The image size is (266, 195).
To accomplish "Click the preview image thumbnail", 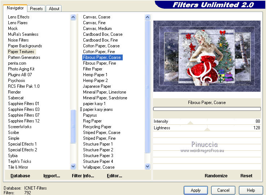I will click(x=207, y=56).
